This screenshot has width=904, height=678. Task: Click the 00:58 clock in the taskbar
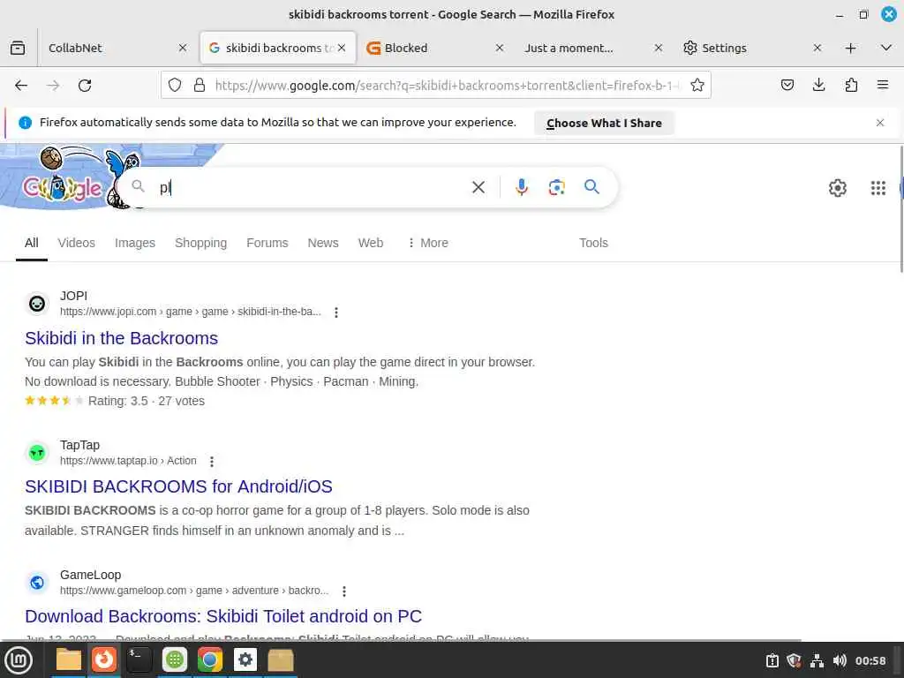point(870,660)
